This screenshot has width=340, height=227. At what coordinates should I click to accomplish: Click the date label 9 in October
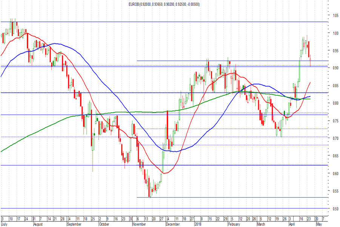coord(107,219)
